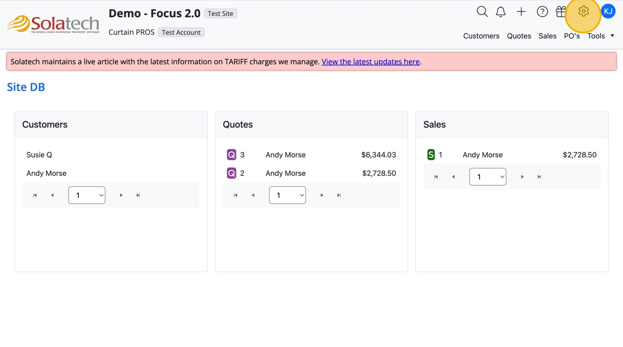
Task: Click the gift box icon
Action: (x=561, y=11)
